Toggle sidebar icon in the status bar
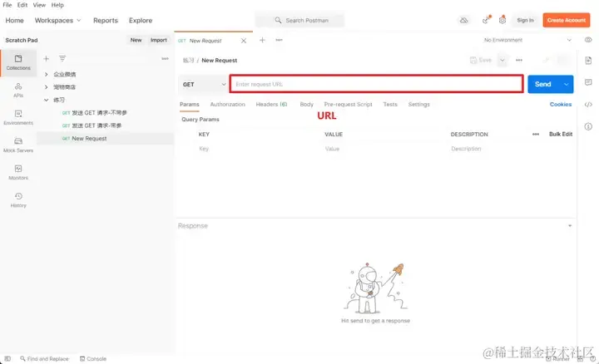 tap(7, 359)
